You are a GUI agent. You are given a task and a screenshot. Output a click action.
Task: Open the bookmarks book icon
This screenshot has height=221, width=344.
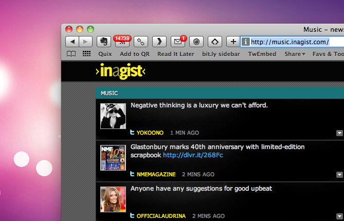(x=71, y=54)
